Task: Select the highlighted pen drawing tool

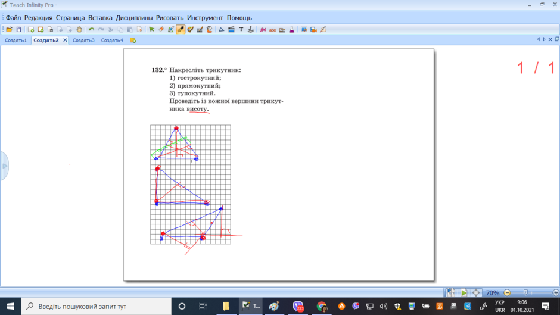Action: coord(181,30)
